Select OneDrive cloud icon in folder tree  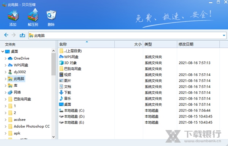point(10,59)
